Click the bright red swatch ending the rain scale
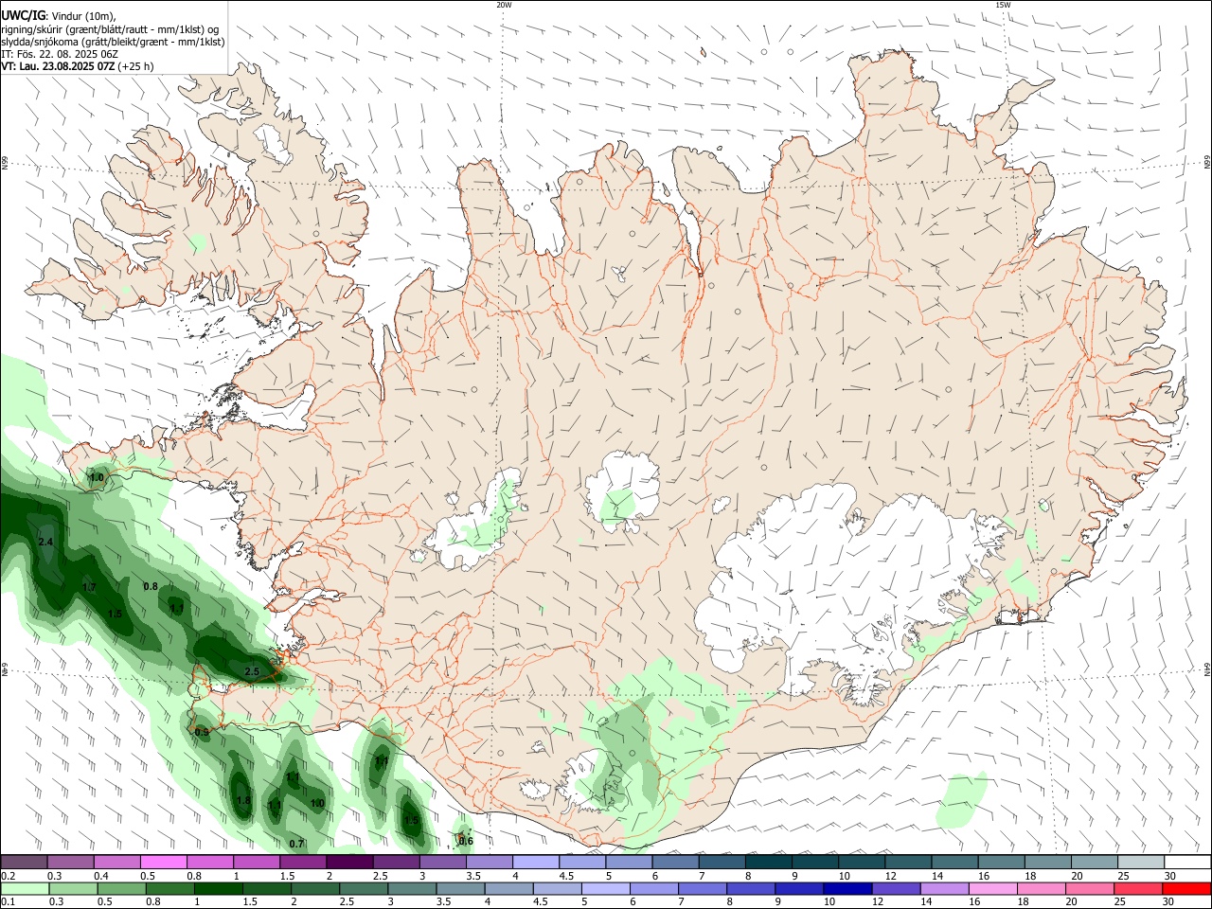 (x=1186, y=889)
